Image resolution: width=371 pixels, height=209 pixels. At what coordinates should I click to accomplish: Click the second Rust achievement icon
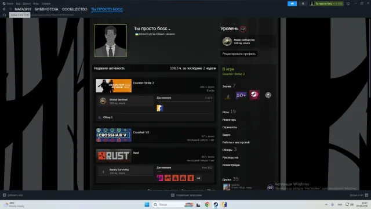tap(168, 178)
